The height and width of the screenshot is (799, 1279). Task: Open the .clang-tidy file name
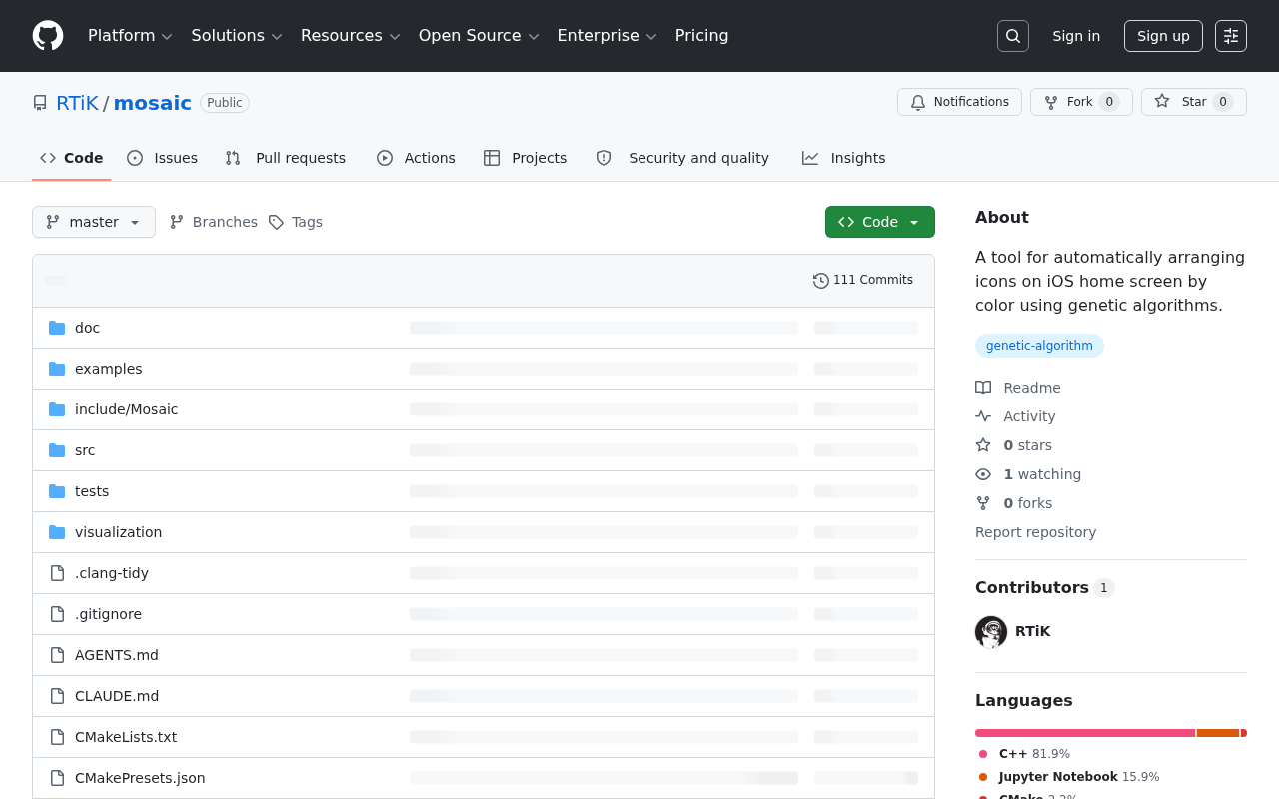[112, 573]
